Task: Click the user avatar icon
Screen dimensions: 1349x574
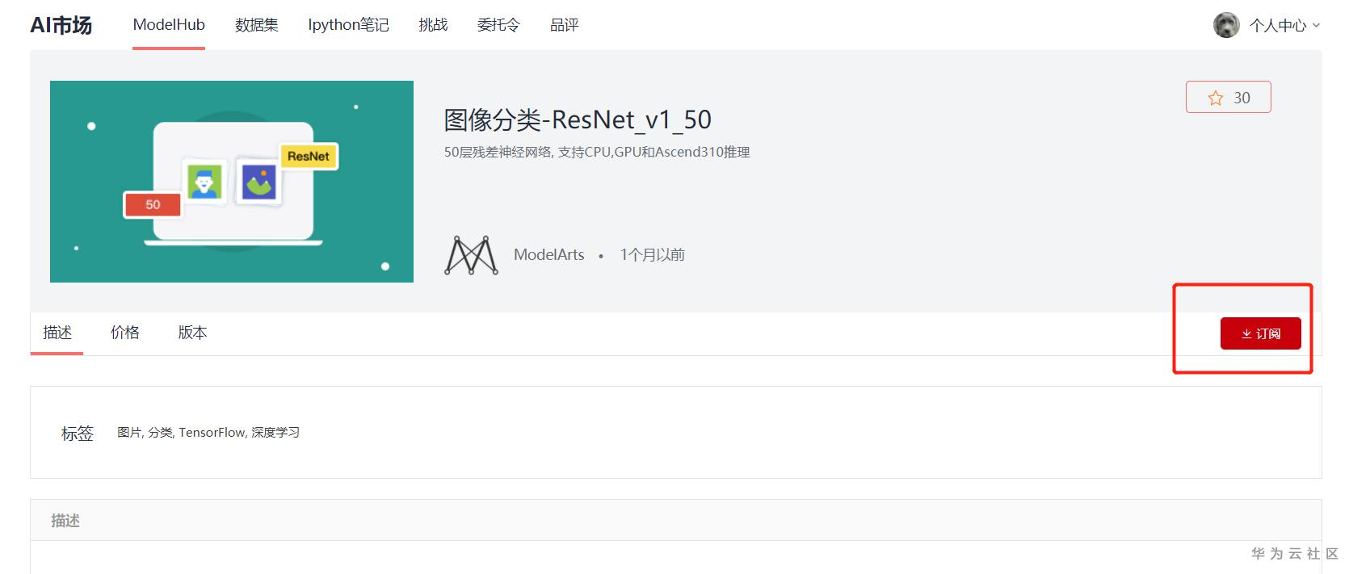Action: tap(1226, 25)
